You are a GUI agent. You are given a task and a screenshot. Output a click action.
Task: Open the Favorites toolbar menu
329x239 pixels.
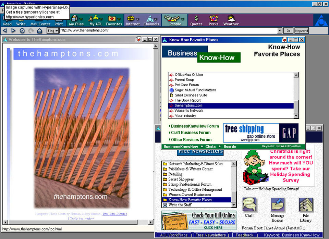(x=114, y=21)
